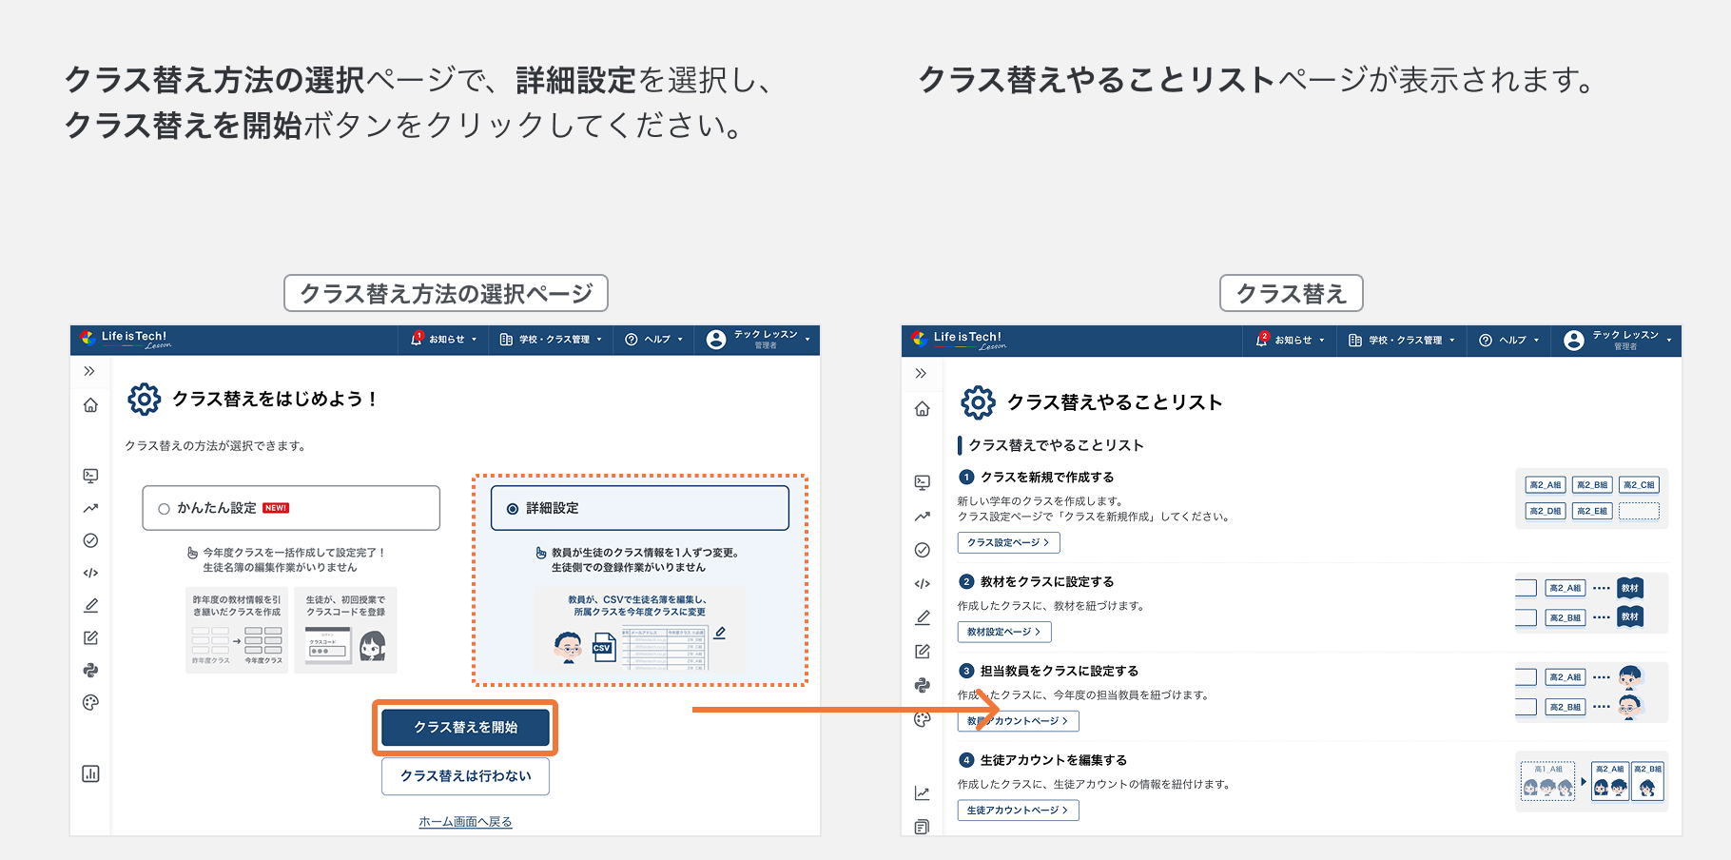Open edit-note square icon in left sidebar
Viewport: 1731px width, 860px height.
pos(90,637)
